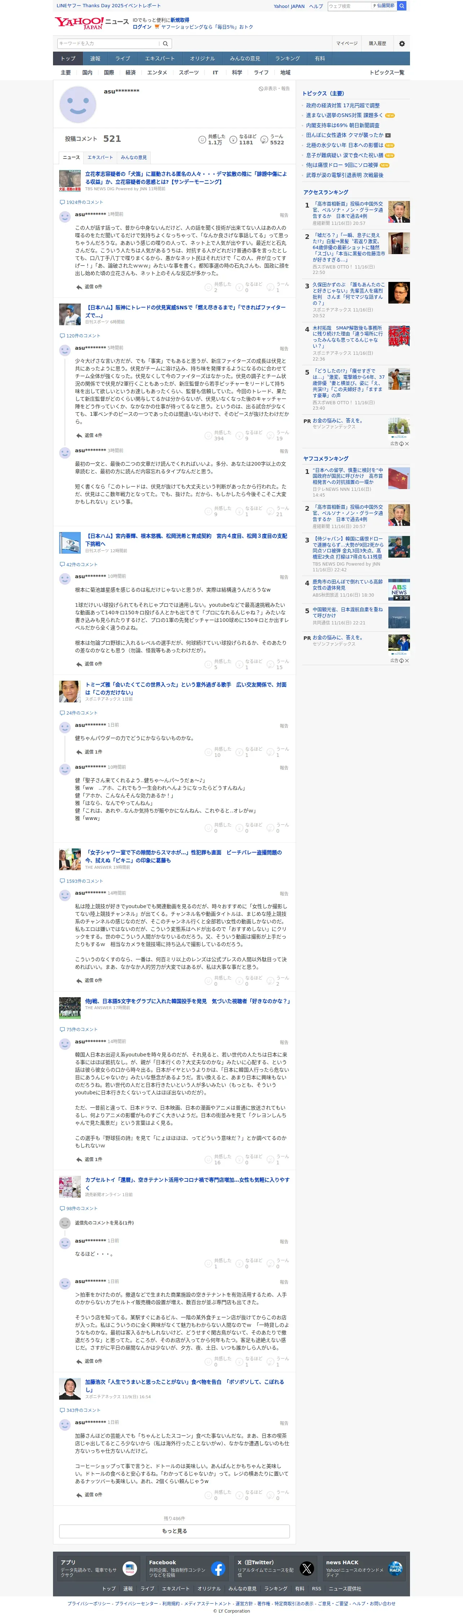463x1622 pixels.
Task: Click the 非表示・報告 ban icon link
Action: 274,89
